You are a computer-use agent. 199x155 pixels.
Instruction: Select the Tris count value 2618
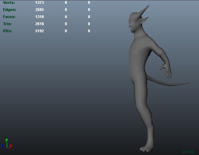[39, 24]
